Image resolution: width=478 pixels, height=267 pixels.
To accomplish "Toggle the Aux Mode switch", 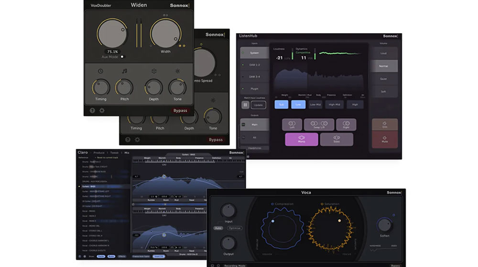I will click(122, 57).
